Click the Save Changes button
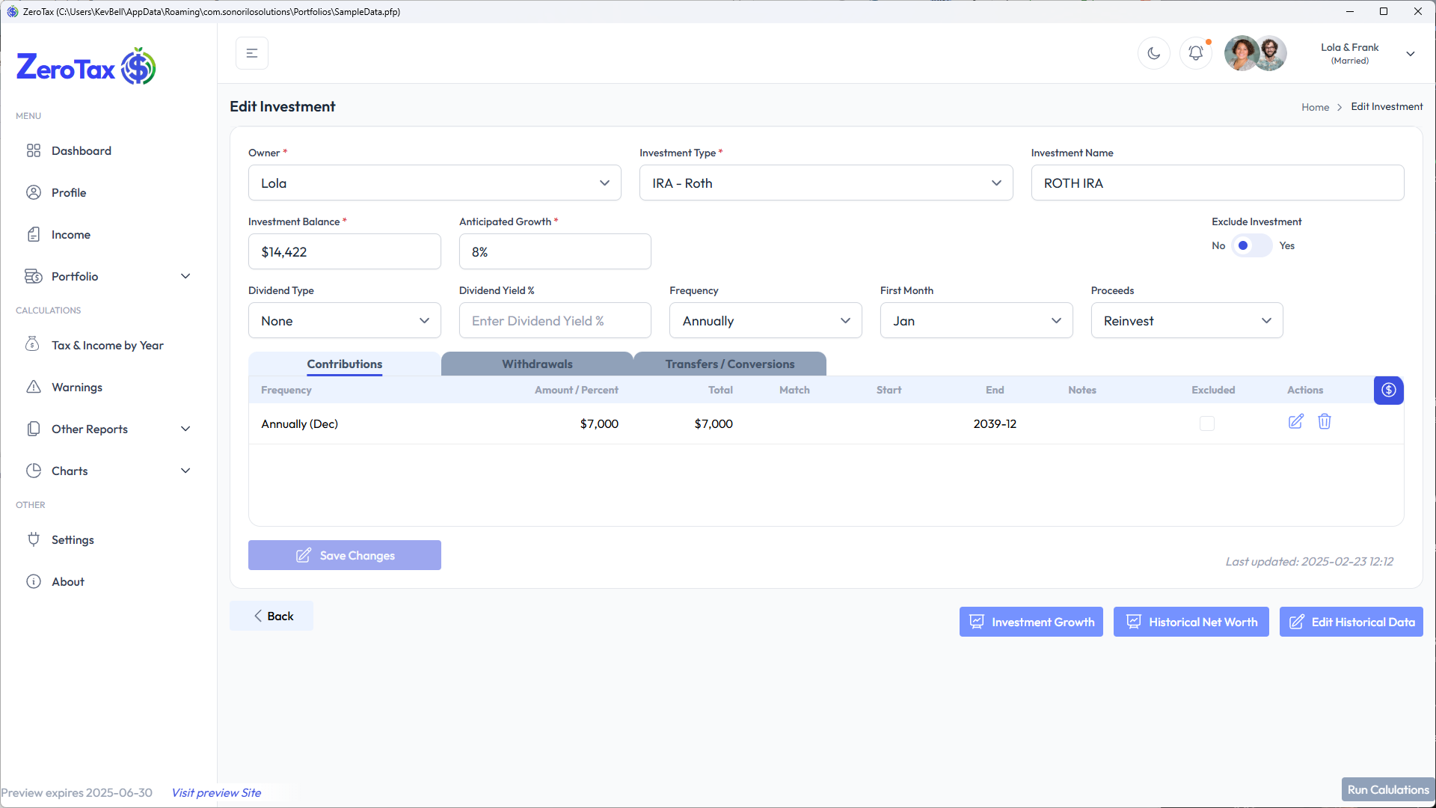 (344, 555)
